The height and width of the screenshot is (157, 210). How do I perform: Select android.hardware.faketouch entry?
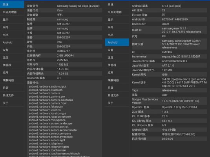click(46, 107)
